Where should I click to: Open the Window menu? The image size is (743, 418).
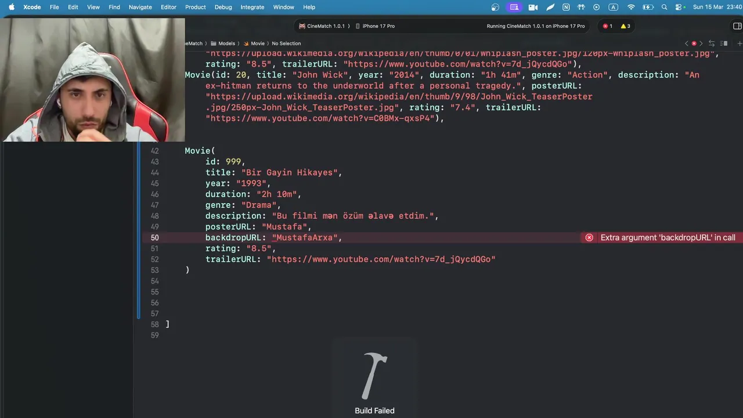[x=283, y=7]
